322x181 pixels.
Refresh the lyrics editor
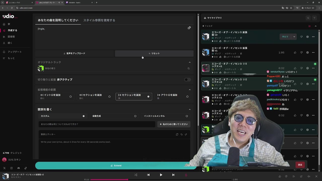coord(177,134)
